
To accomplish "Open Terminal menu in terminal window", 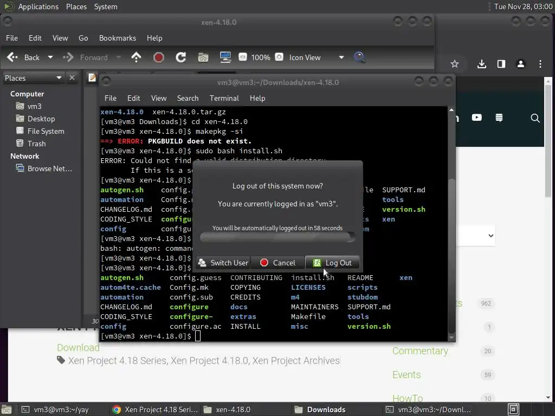I will pos(224,98).
